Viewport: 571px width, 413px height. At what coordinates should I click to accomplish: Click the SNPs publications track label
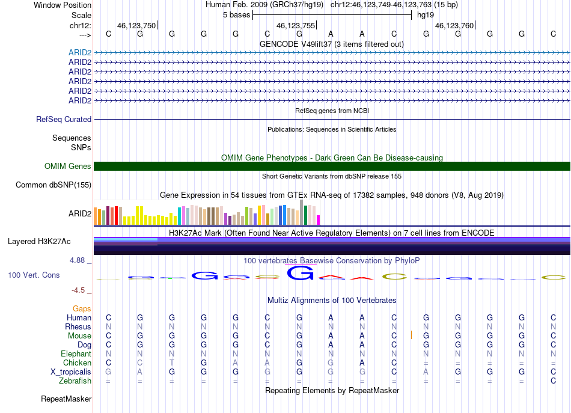[x=81, y=147]
